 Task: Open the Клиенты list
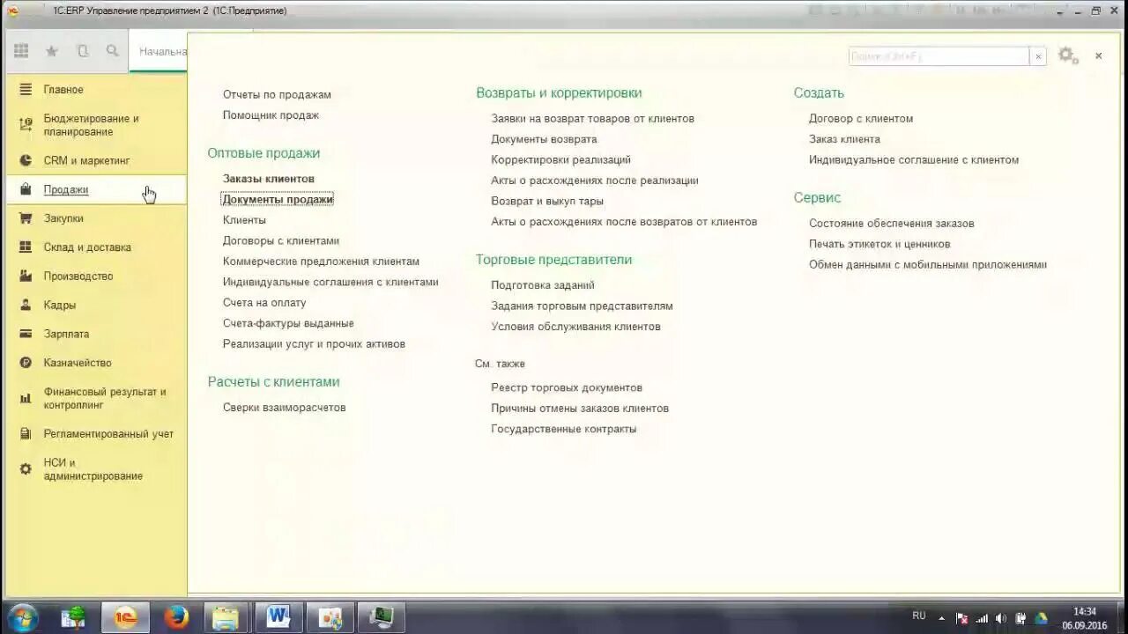tap(244, 220)
